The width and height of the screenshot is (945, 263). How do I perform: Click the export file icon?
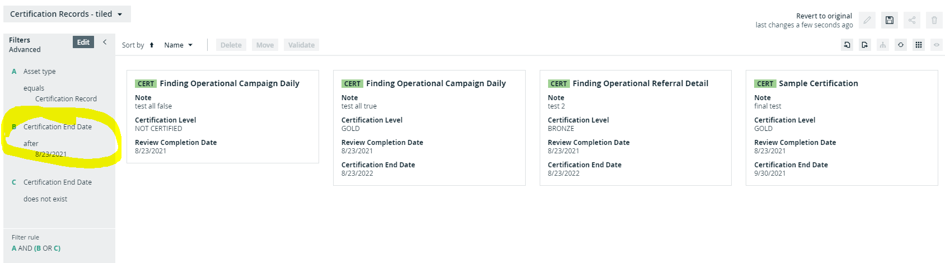coord(865,45)
